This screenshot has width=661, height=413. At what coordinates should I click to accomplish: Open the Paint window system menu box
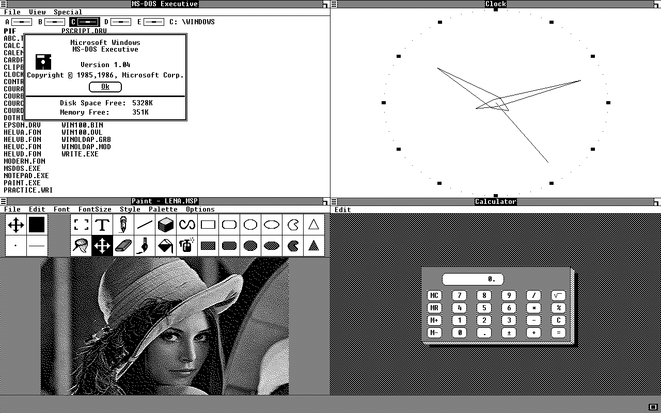(3, 201)
